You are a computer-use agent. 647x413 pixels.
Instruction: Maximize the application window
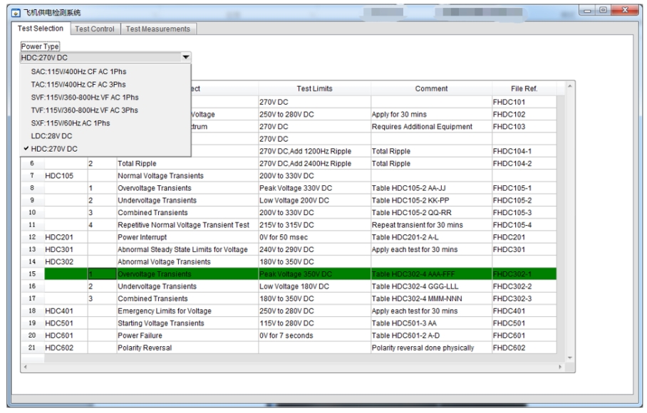pyautogui.click(x=603, y=10)
